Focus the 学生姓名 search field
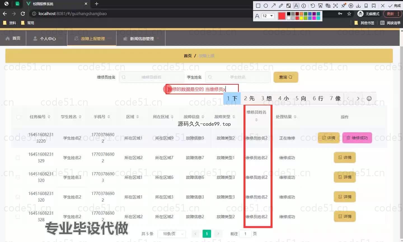This screenshot has height=242, width=403. pyautogui.click(x=238, y=77)
